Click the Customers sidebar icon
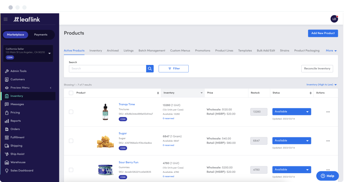The image size is (344, 182). tap(7, 79)
